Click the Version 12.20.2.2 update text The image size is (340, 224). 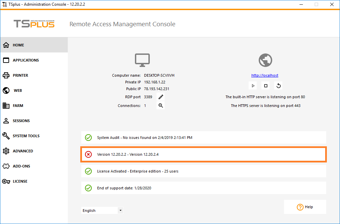[x=128, y=154]
